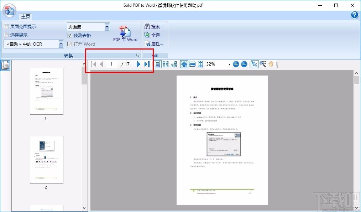
Task: Switch to single page view
Action: coord(157,64)
